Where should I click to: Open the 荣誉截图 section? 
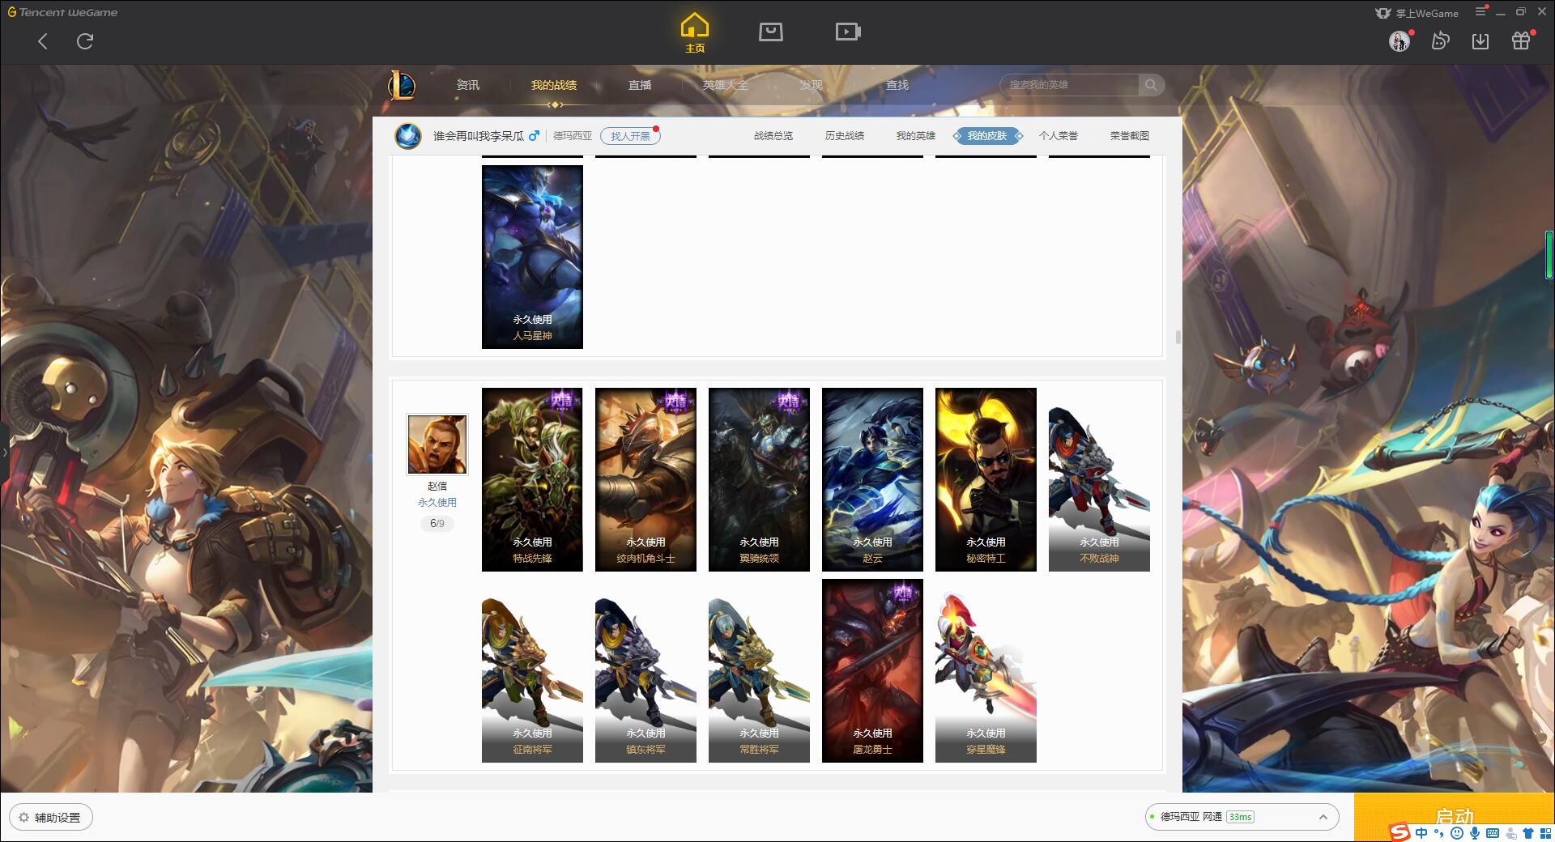pos(1130,136)
